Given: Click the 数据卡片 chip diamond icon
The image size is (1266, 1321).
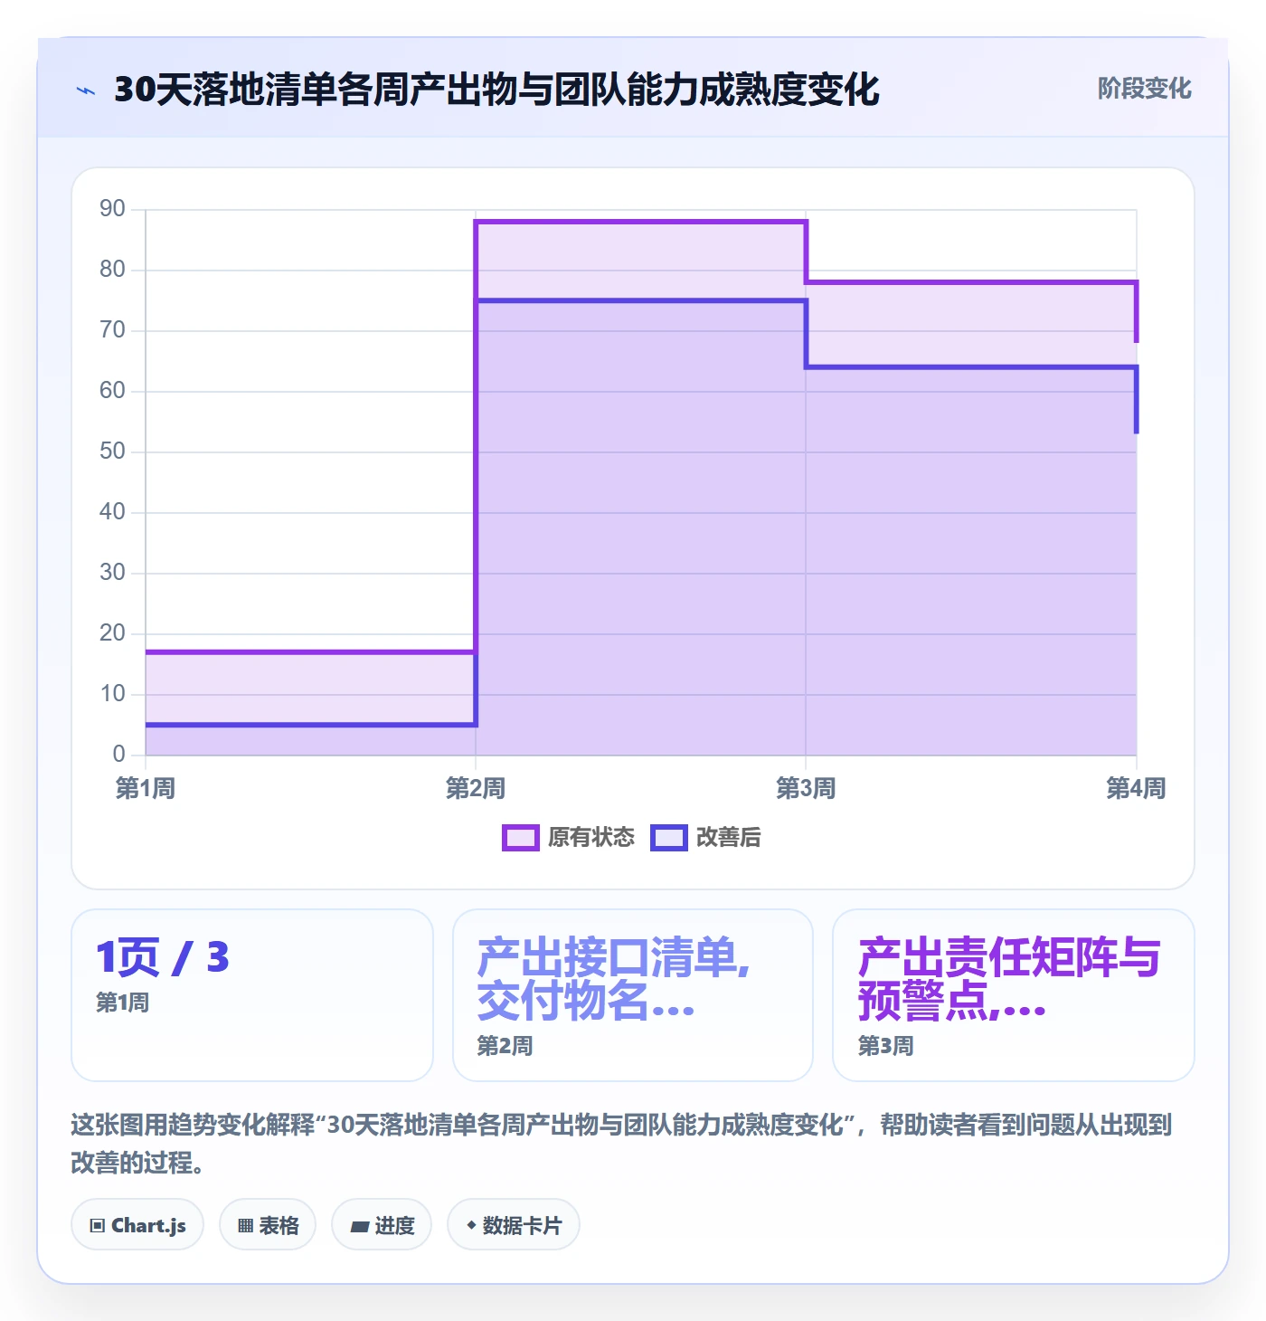Looking at the screenshot, I should point(471,1225).
